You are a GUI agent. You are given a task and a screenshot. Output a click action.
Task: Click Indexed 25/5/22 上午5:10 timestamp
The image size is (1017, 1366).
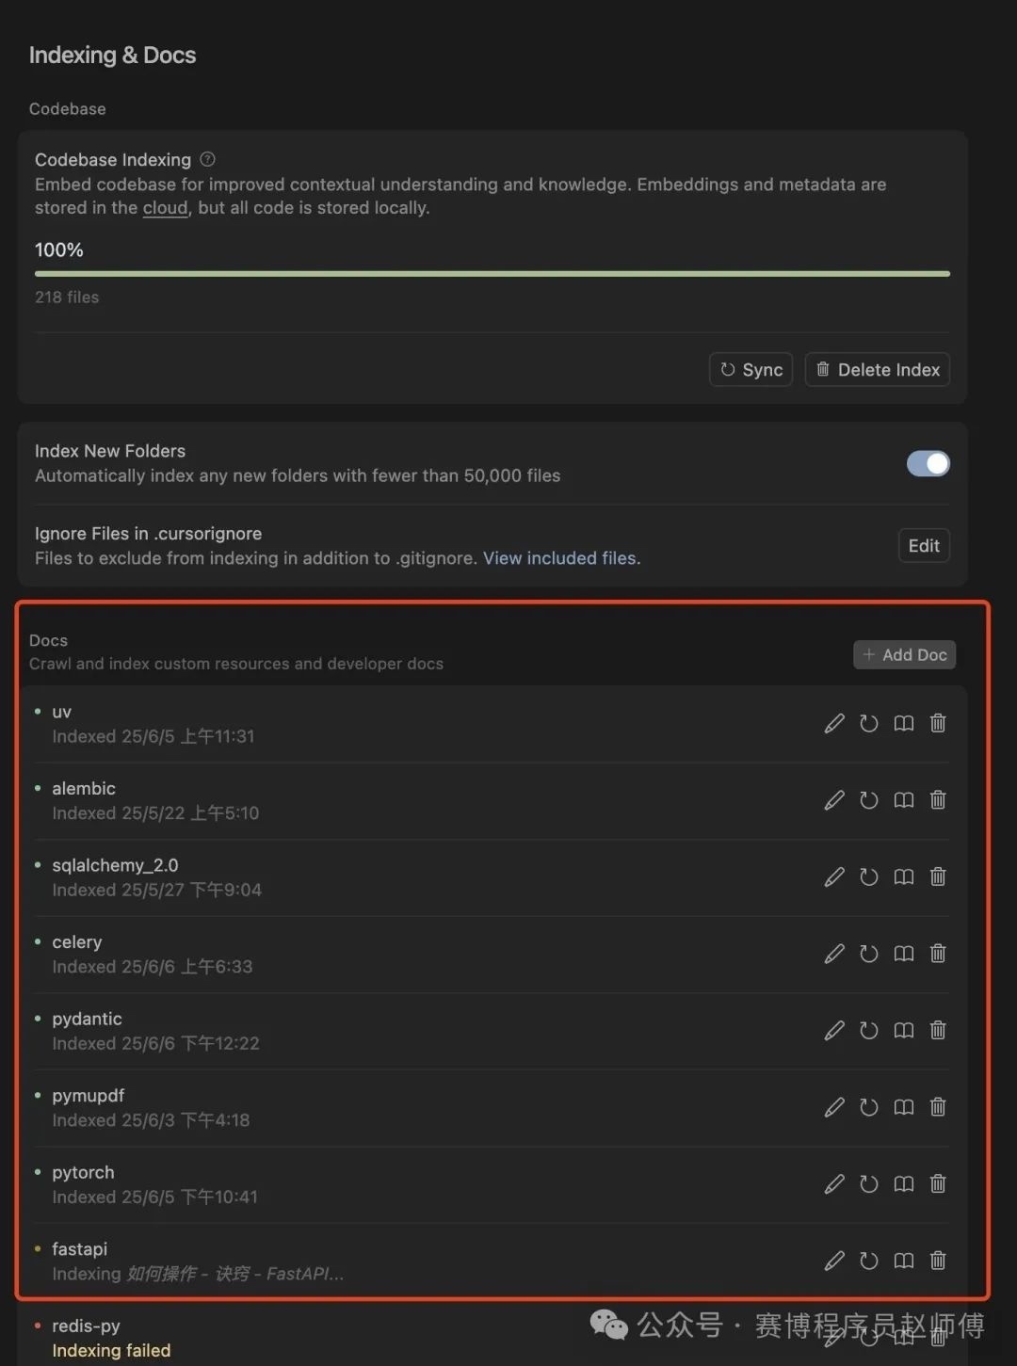coord(155,813)
